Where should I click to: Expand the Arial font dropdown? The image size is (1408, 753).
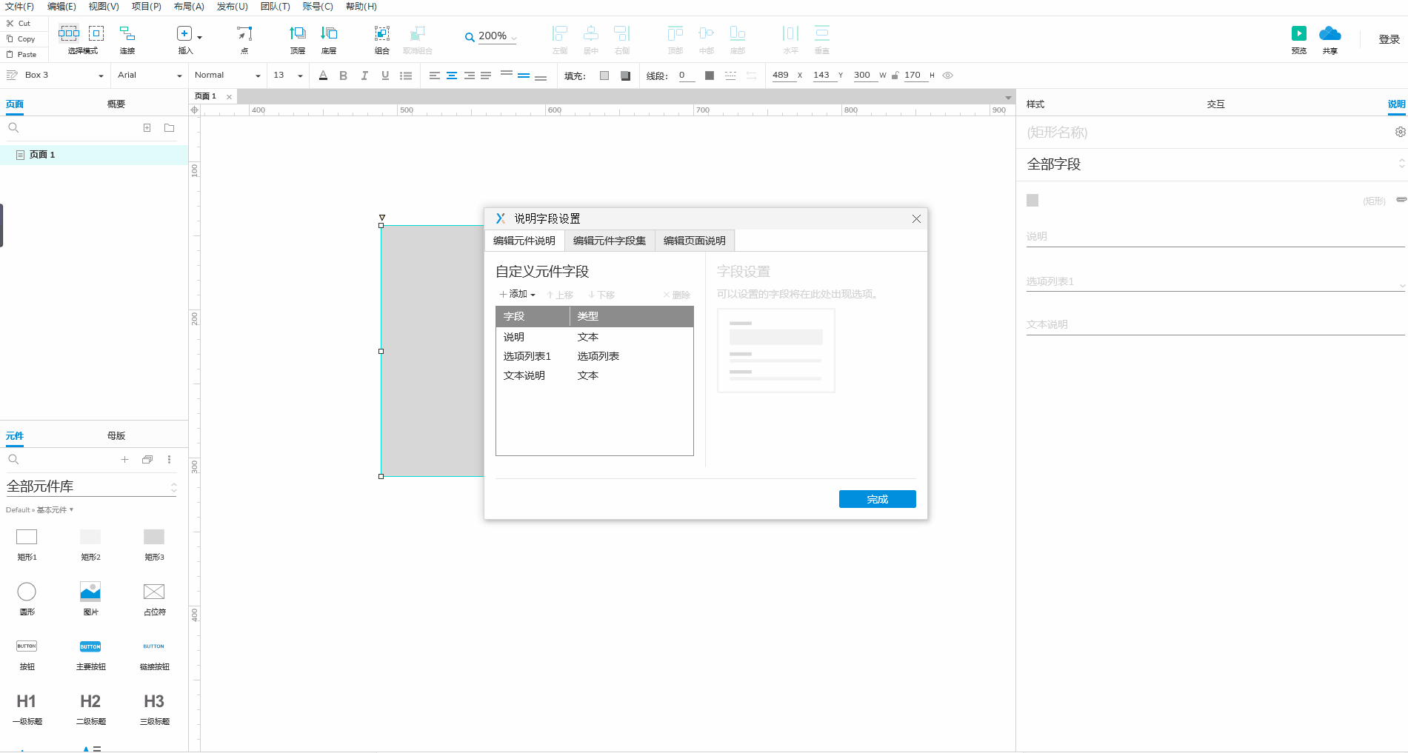(179, 76)
